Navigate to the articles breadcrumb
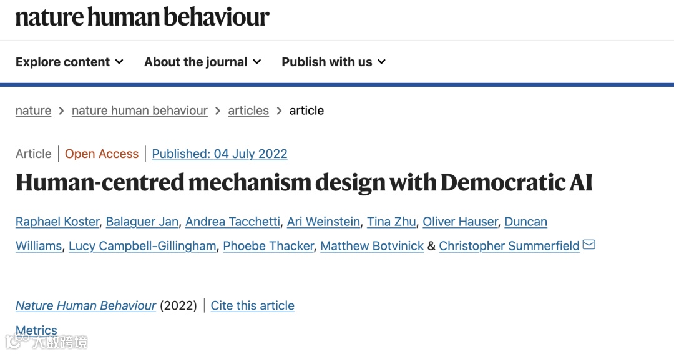674x354 pixels. point(248,111)
